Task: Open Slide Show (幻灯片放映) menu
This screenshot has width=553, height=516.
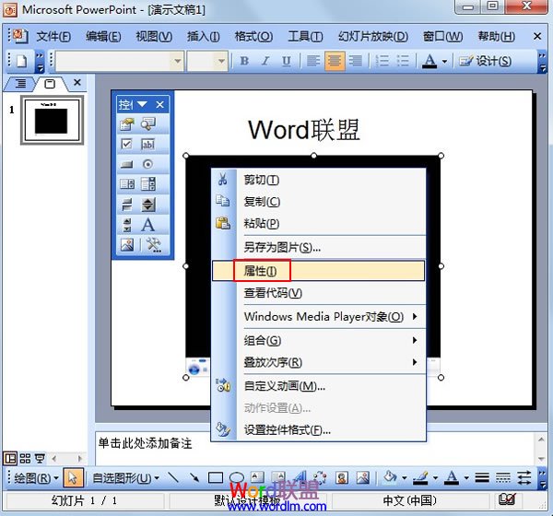Action: point(373,36)
